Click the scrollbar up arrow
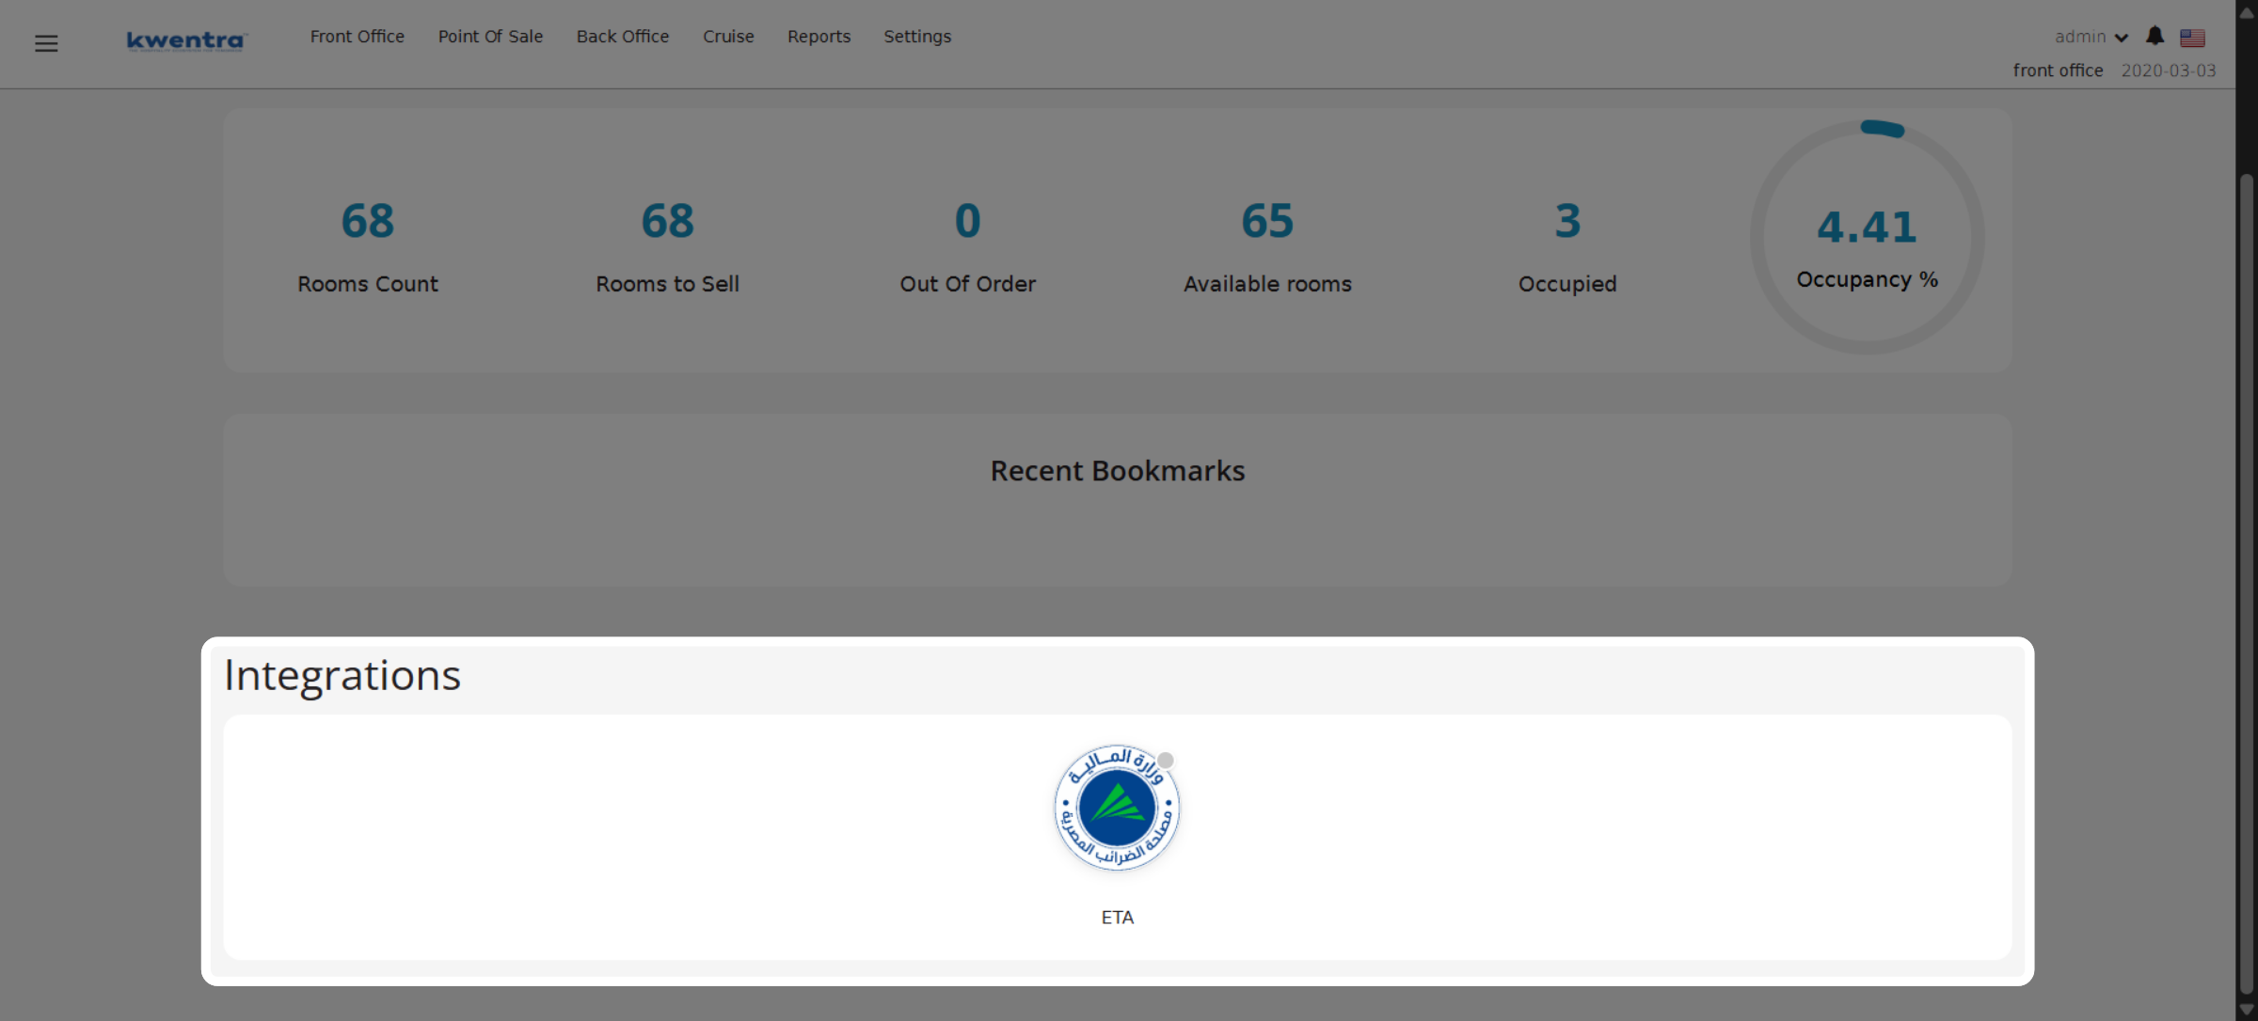 (x=2247, y=12)
